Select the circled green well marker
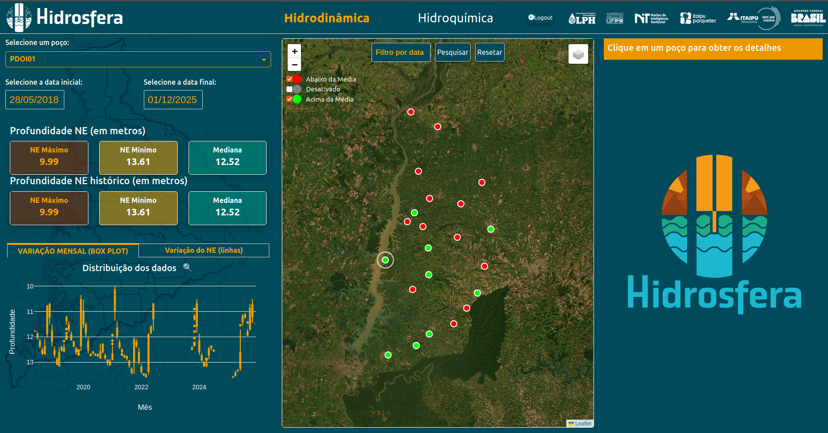Image resolution: width=828 pixels, height=433 pixels. click(x=385, y=260)
